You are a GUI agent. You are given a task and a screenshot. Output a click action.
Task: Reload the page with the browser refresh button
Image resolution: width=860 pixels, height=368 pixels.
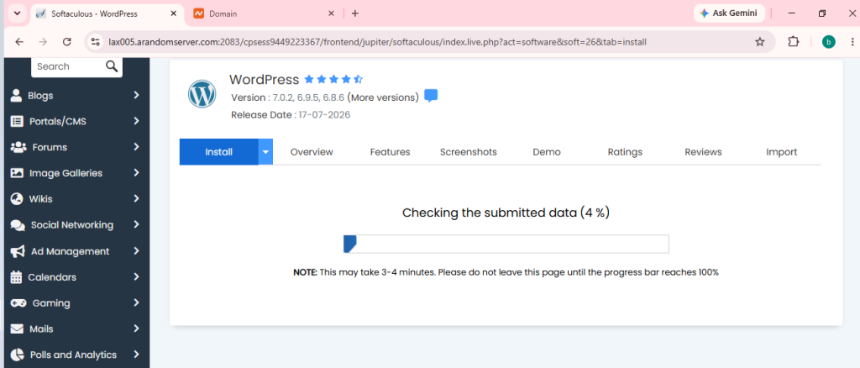click(x=67, y=42)
